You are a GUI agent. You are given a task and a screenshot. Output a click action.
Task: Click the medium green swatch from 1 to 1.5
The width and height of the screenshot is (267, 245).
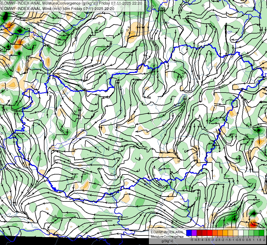point(256,233)
